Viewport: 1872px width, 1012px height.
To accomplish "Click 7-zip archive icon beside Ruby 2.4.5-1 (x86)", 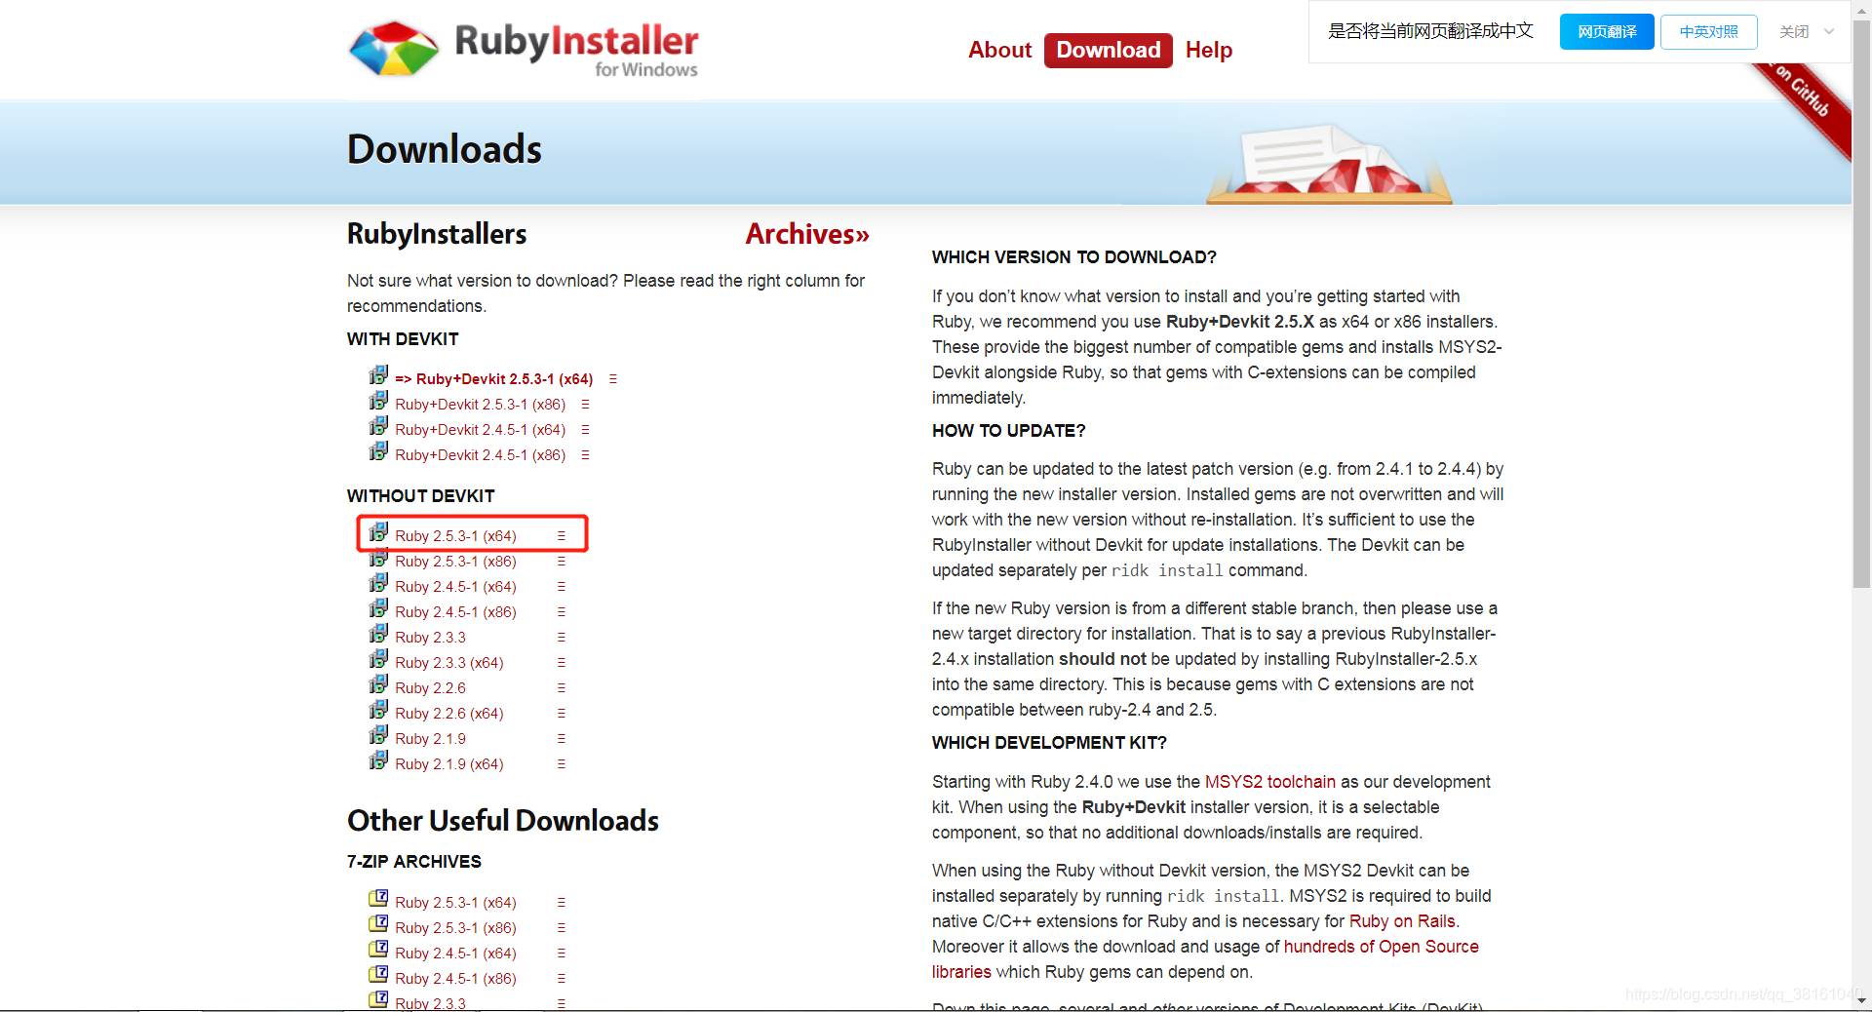I will [378, 974].
